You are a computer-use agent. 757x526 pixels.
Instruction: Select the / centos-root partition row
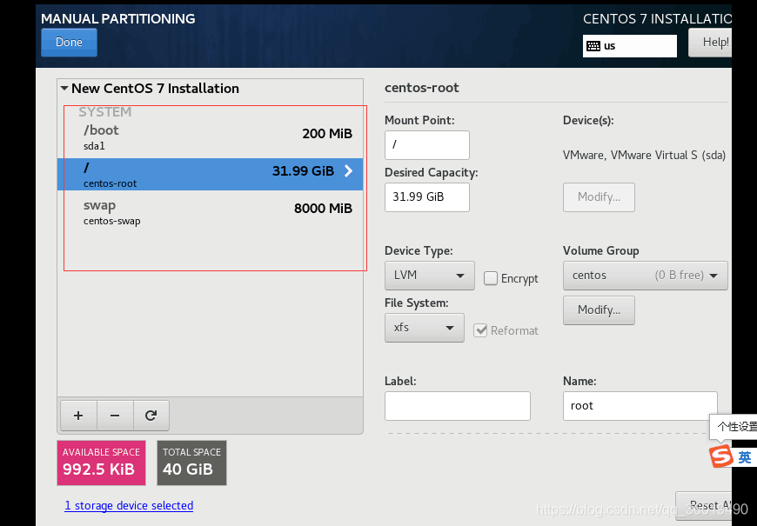point(210,174)
